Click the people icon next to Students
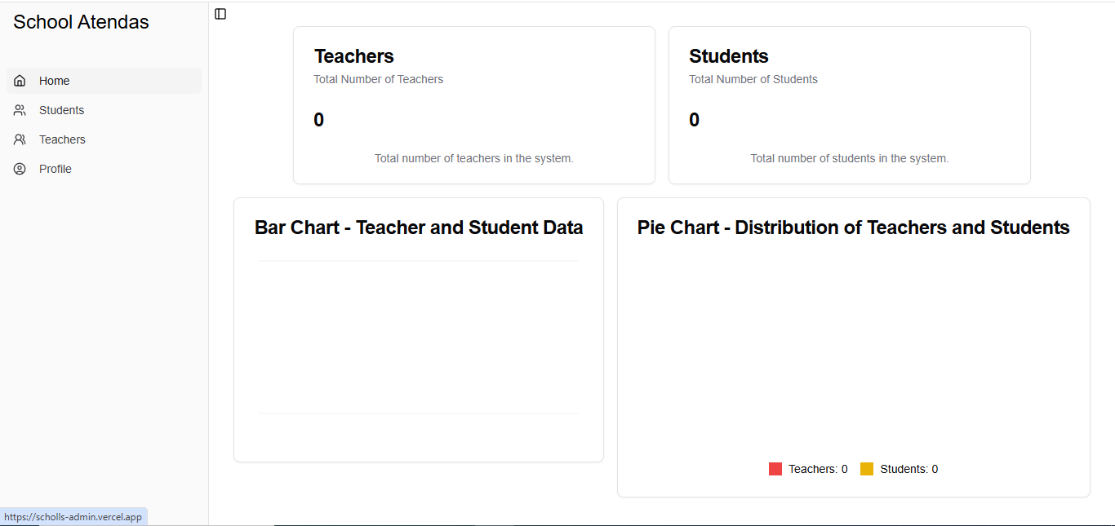 (x=19, y=109)
